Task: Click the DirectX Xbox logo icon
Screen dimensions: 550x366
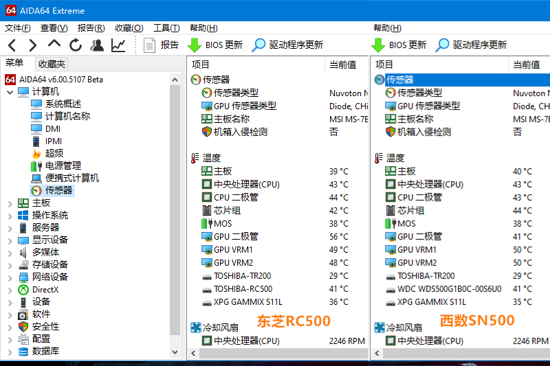Action: [x=23, y=290]
